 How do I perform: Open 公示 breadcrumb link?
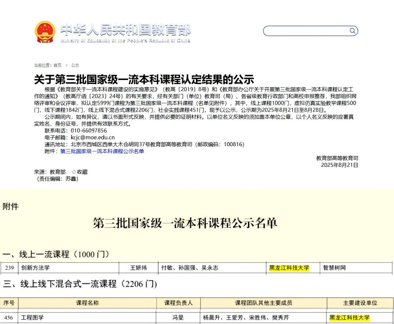(75, 65)
